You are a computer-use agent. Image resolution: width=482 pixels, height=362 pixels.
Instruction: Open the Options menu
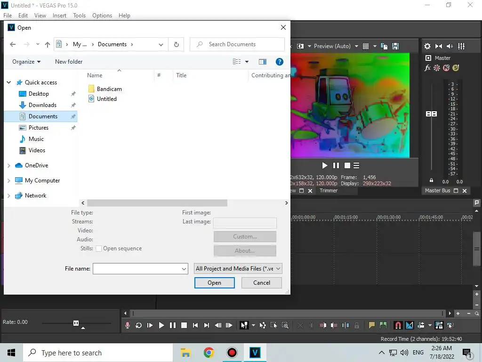[102, 16]
